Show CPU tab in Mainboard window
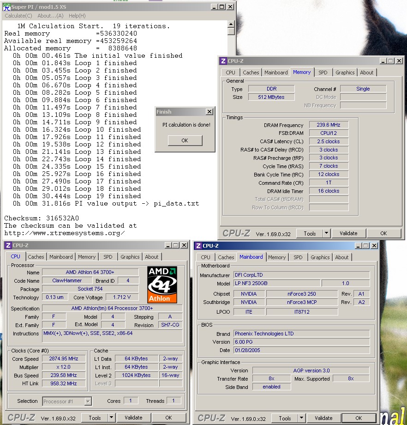This screenshot has height=425, width=407. pos(205,257)
